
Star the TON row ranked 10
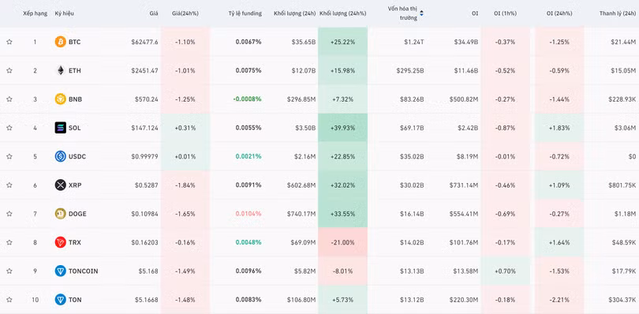click(x=9, y=300)
